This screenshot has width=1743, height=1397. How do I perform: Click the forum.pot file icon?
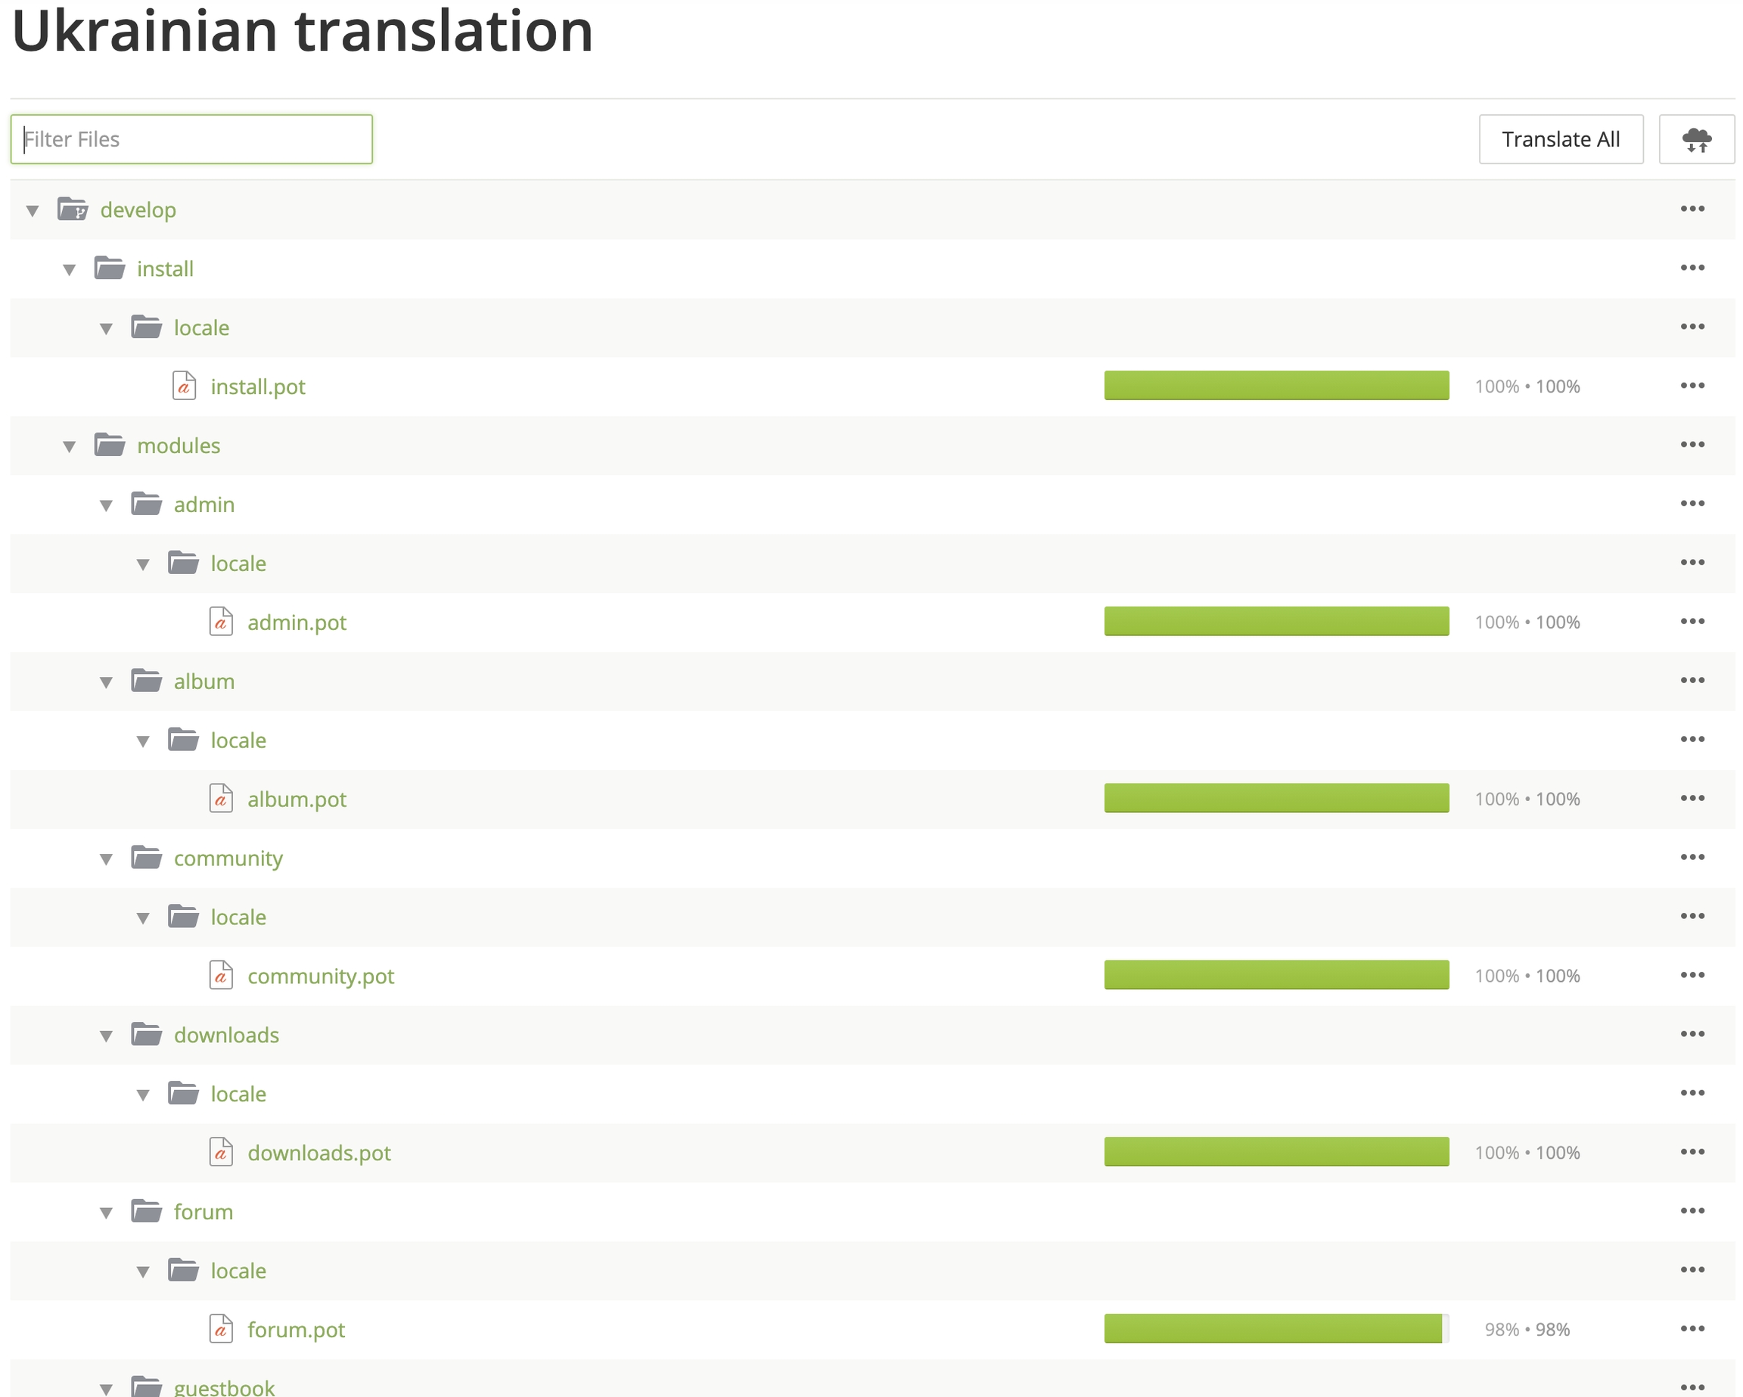(221, 1328)
